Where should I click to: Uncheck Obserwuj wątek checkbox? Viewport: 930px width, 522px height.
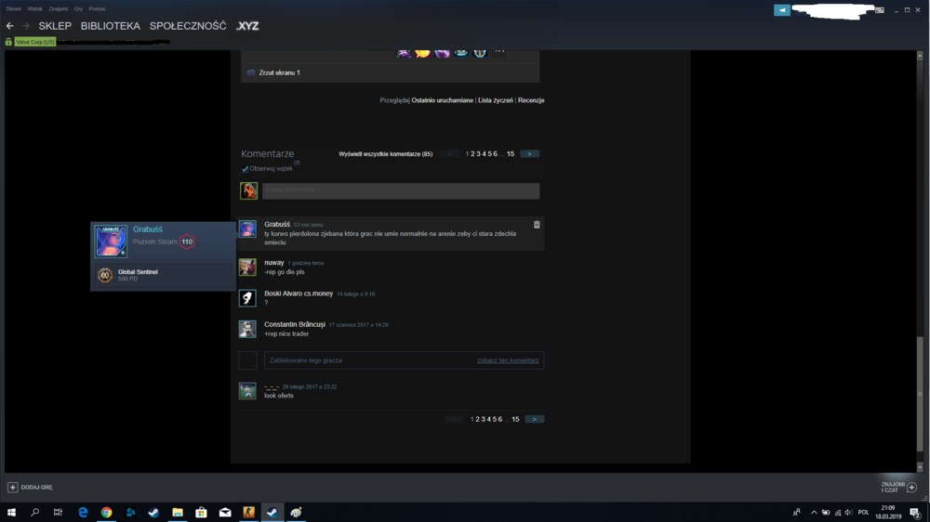tap(245, 169)
